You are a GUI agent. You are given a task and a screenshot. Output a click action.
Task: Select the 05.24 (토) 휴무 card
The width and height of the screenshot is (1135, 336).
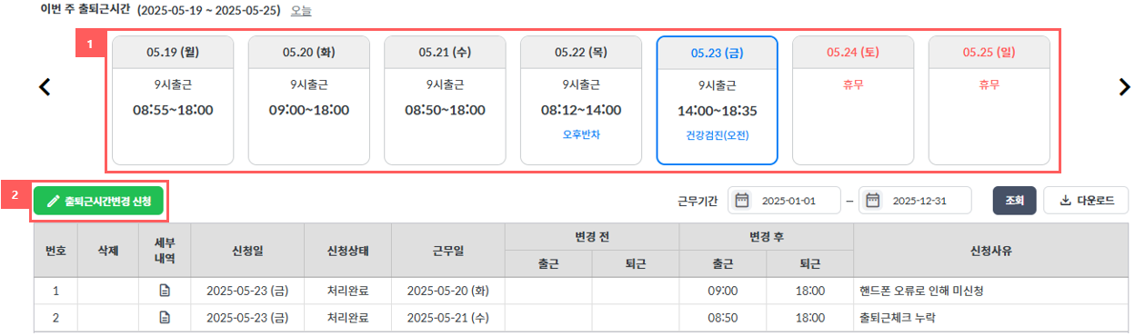[853, 101]
